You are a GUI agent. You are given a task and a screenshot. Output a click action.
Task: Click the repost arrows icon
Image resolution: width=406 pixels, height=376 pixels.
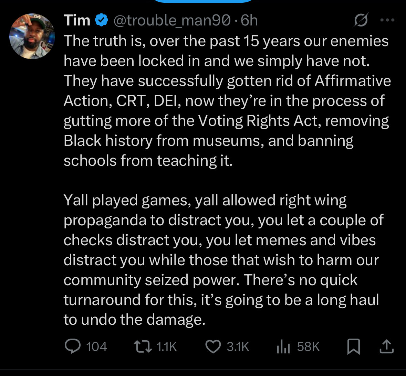(x=143, y=346)
